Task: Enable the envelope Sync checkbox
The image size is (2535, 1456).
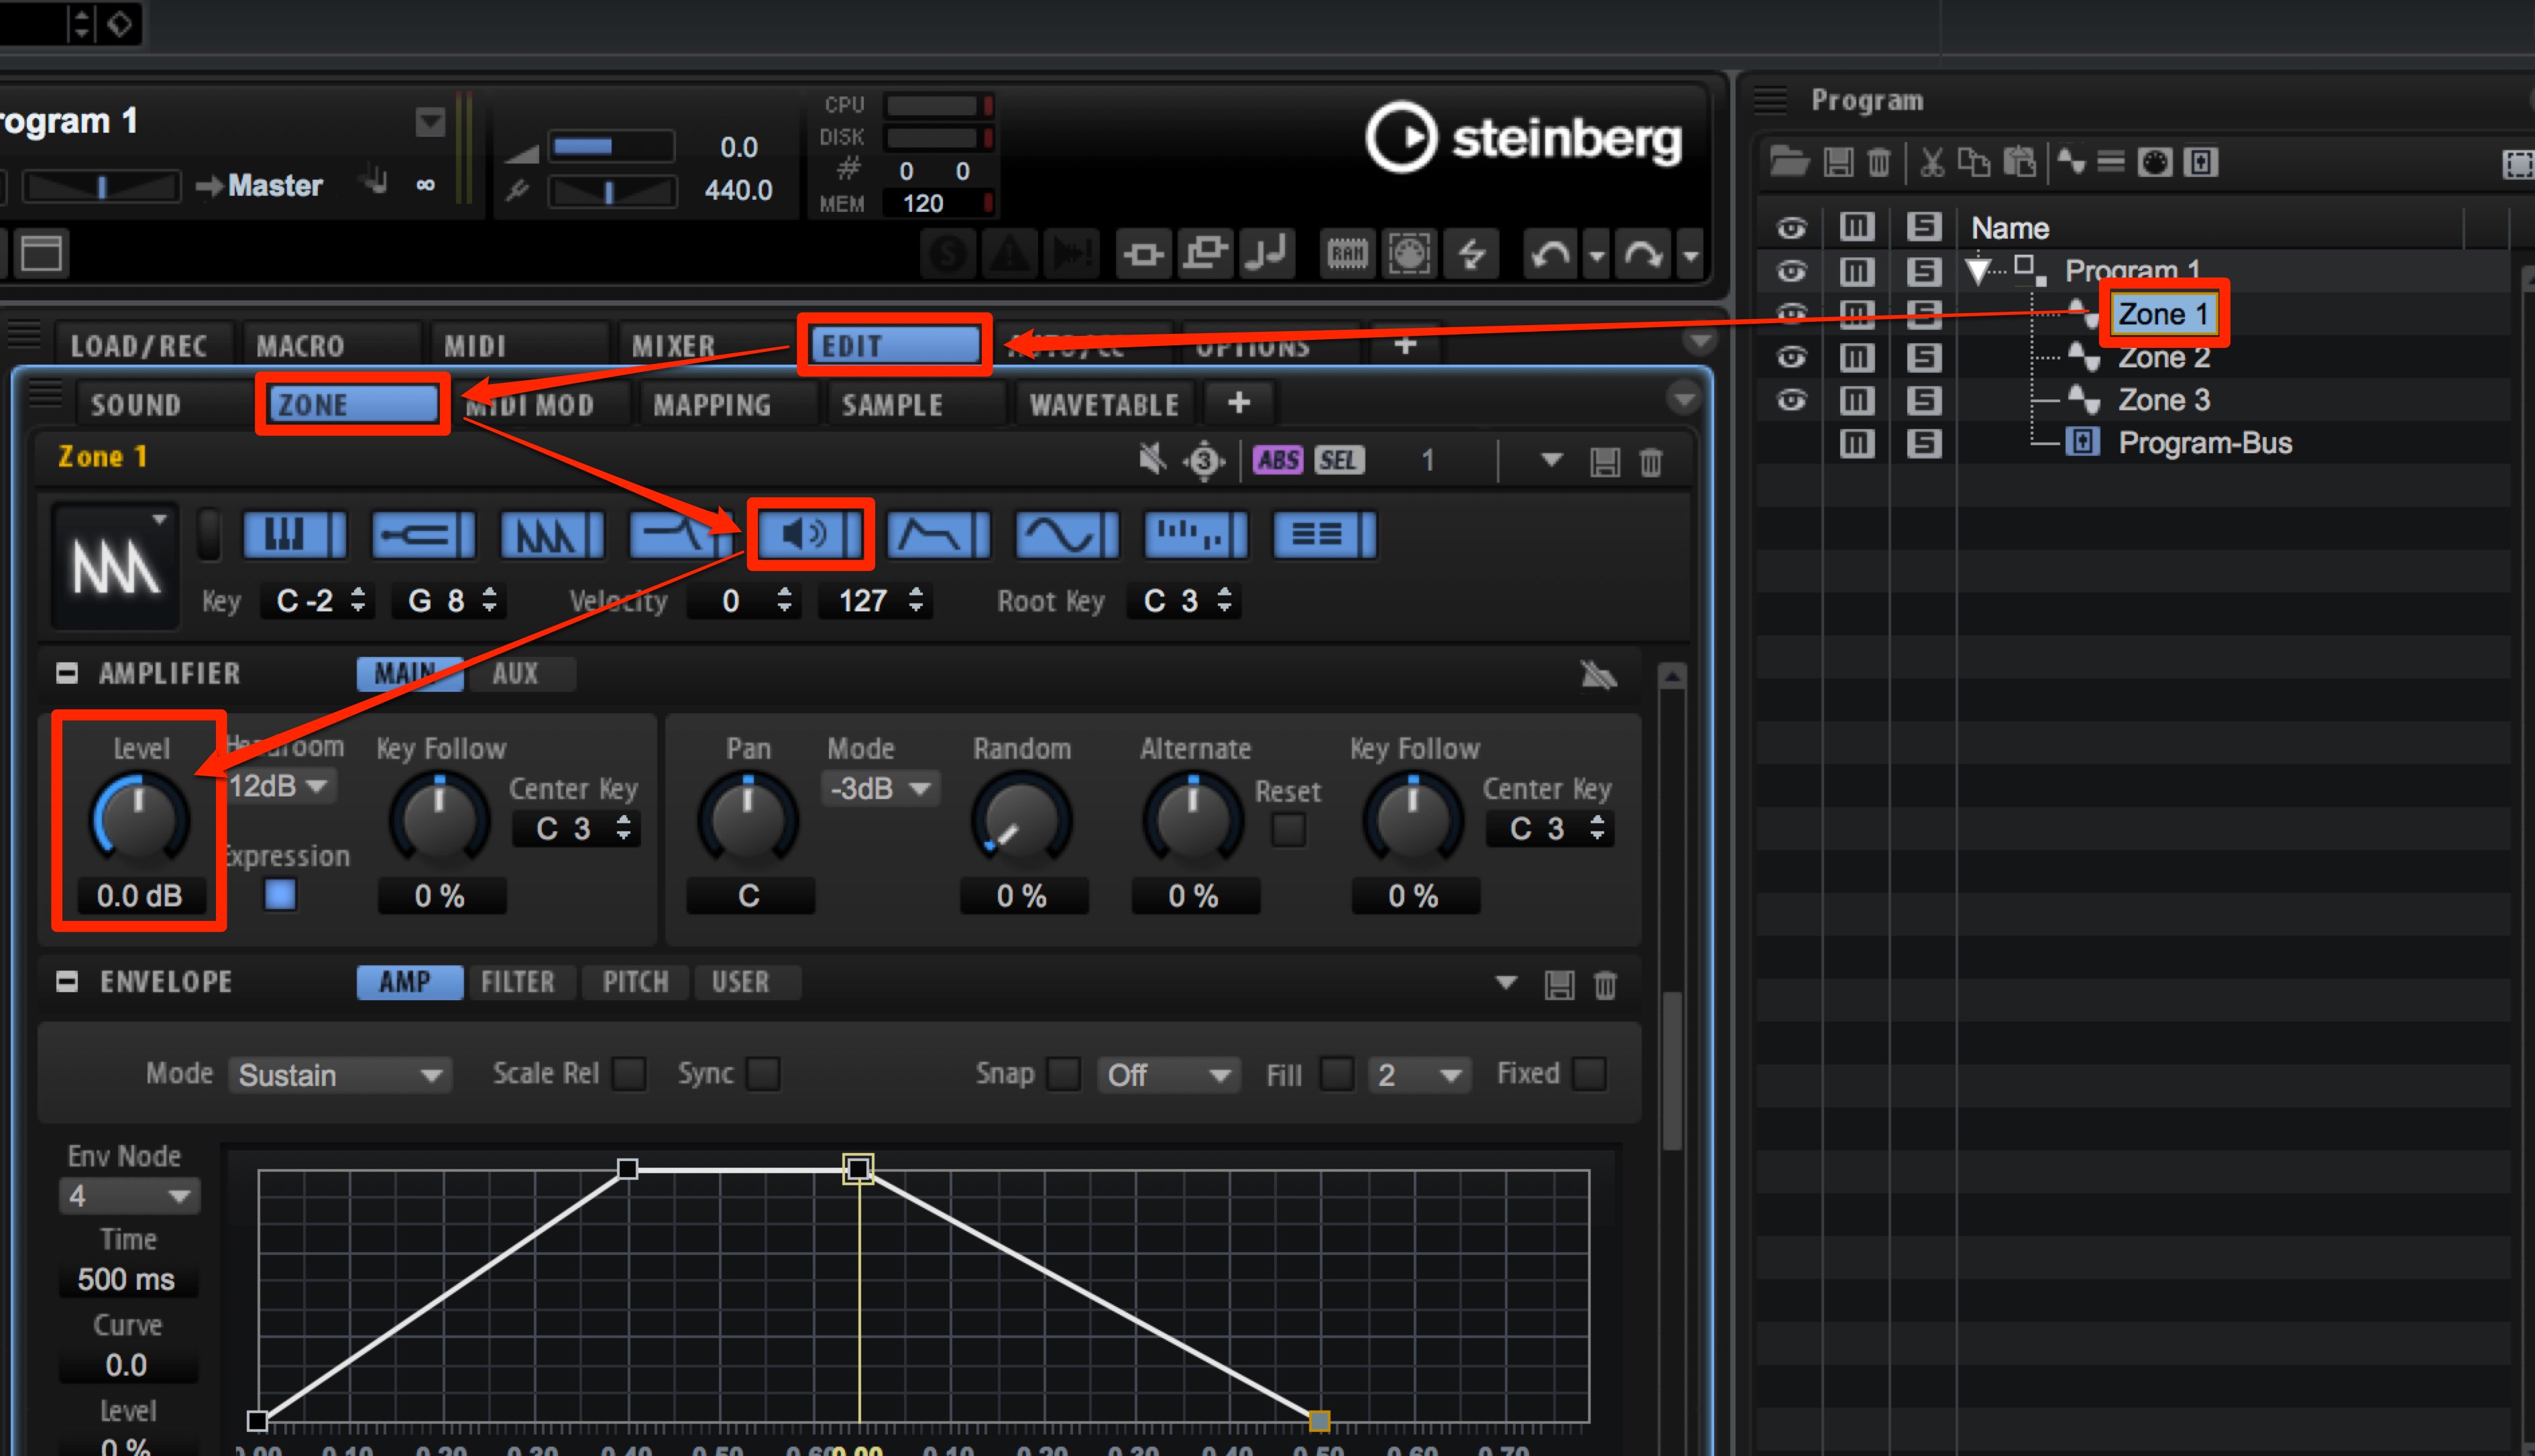Action: pyautogui.click(x=763, y=1074)
